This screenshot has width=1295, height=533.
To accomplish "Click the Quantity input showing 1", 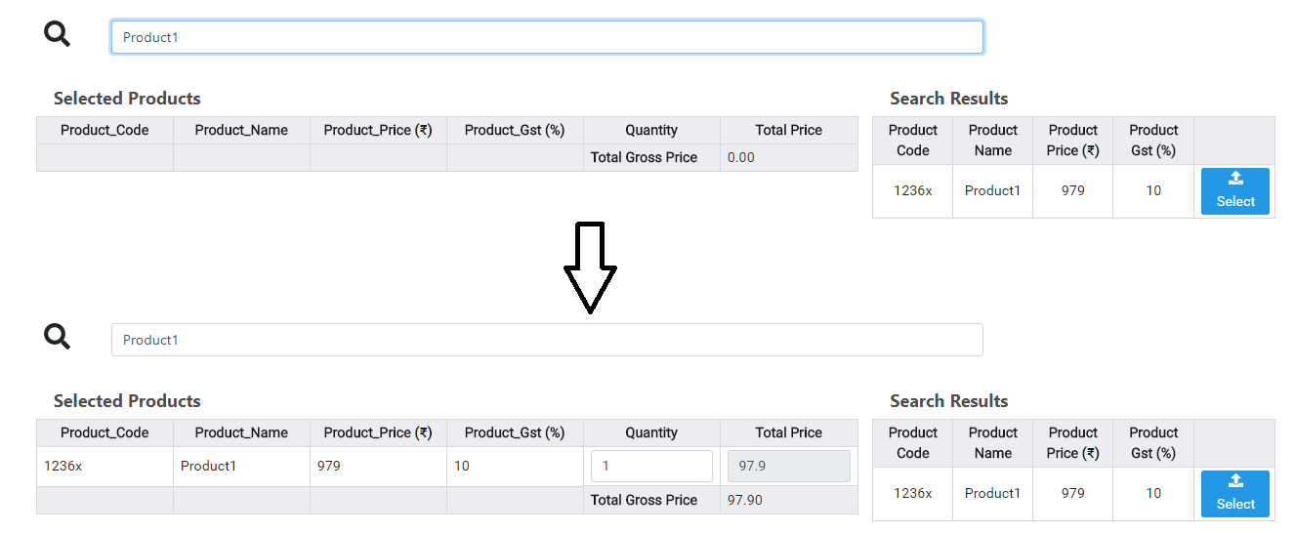I will click(x=651, y=466).
